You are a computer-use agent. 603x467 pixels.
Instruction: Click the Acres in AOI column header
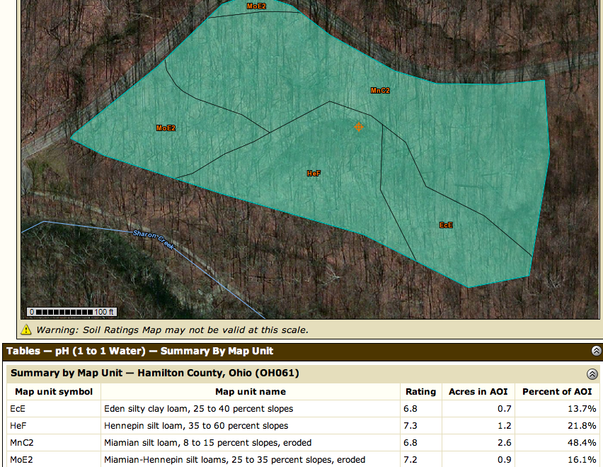(478, 392)
